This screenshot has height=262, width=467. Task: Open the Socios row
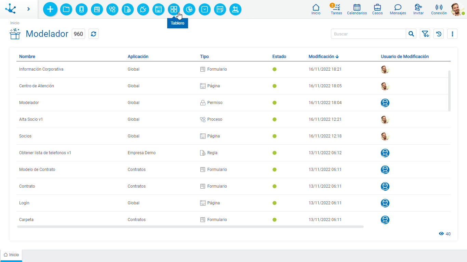pos(233,136)
